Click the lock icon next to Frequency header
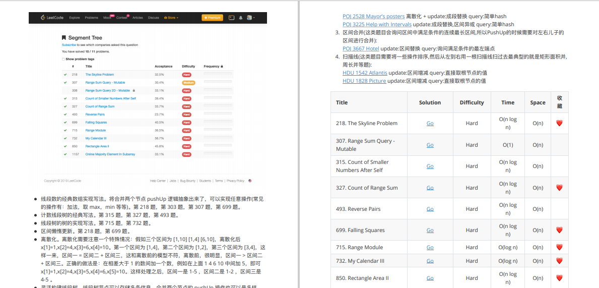Image resolution: width=599 pixels, height=288 pixels. (x=222, y=67)
